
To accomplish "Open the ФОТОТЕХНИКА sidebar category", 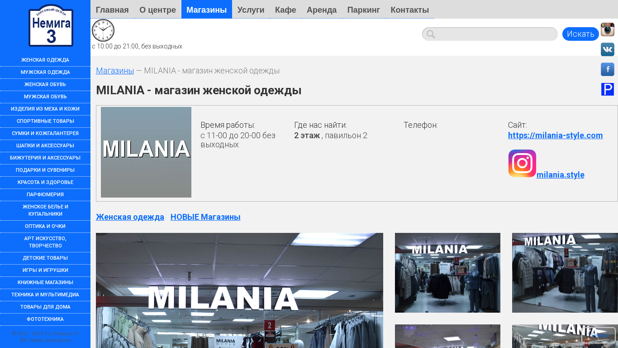I will (x=45, y=319).
